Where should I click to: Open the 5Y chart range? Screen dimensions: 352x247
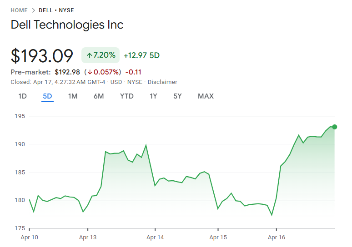coord(177,96)
